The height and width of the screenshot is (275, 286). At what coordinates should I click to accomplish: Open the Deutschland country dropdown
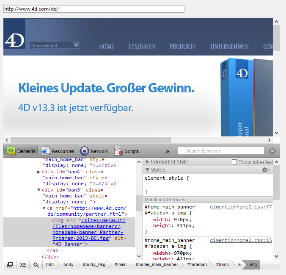[76, 45]
